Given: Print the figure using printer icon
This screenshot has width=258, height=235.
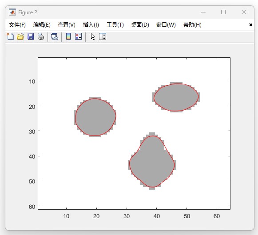Looking at the screenshot, I should (41, 36).
